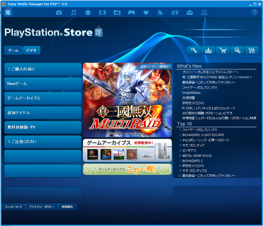
Task: Open the disc section icon
Action: 88,13
